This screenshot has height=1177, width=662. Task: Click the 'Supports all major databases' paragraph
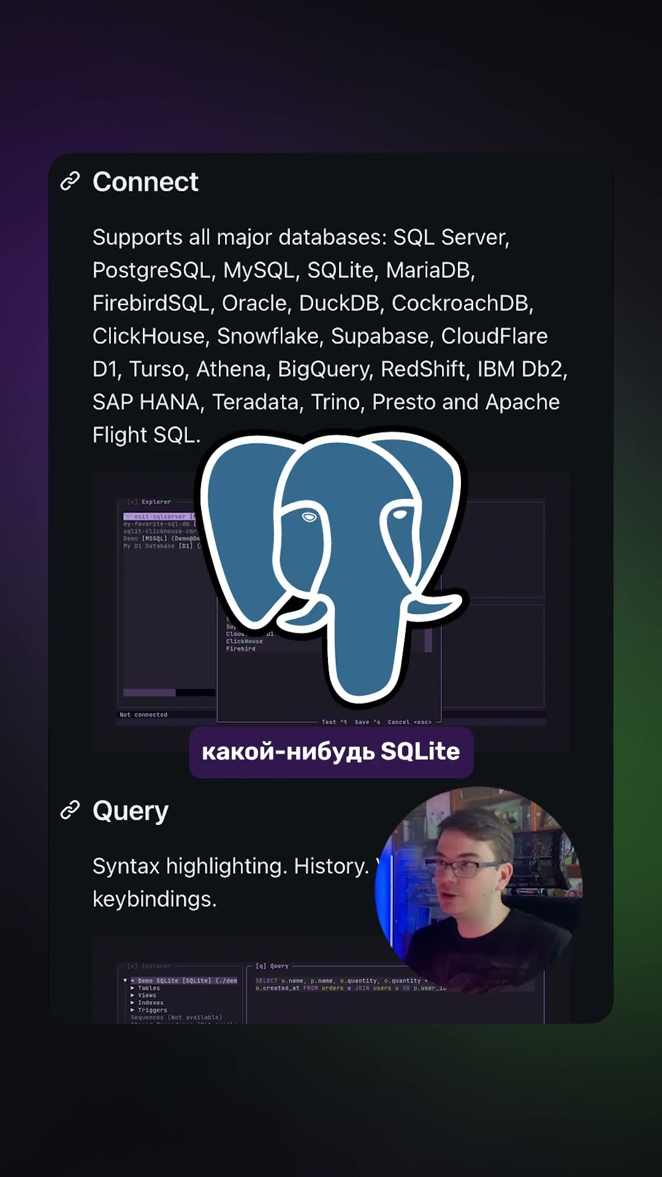(330, 336)
